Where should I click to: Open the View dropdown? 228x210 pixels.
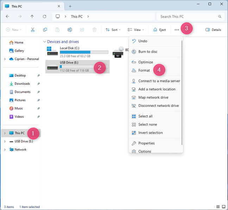[134, 30]
